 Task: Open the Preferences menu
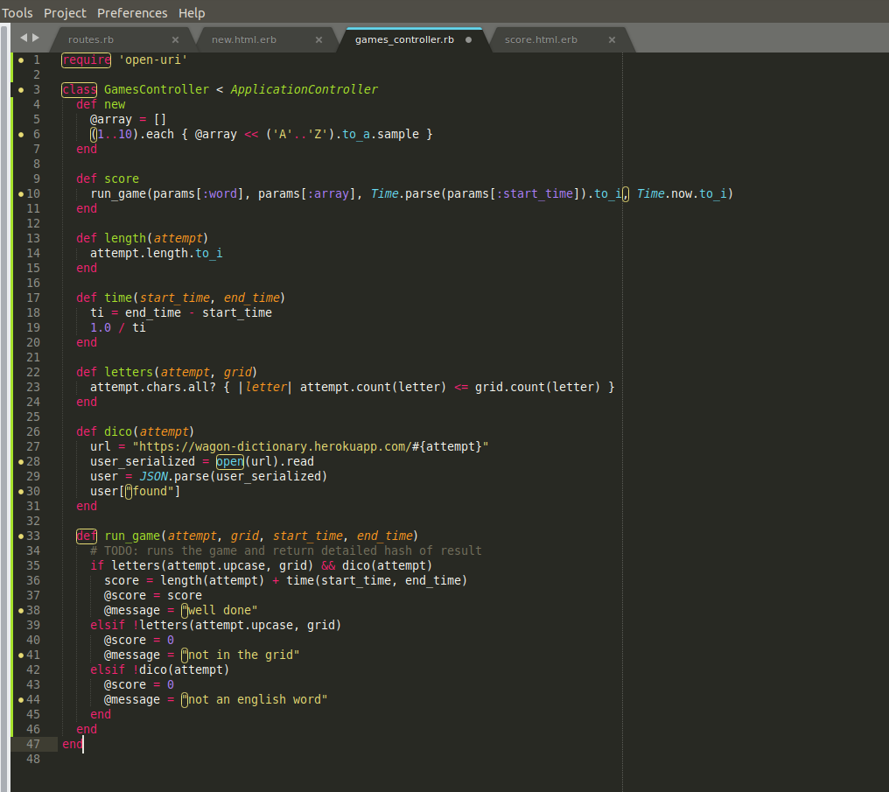click(132, 12)
